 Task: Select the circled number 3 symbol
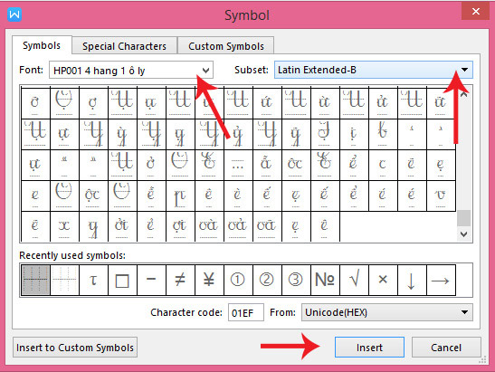tap(296, 280)
